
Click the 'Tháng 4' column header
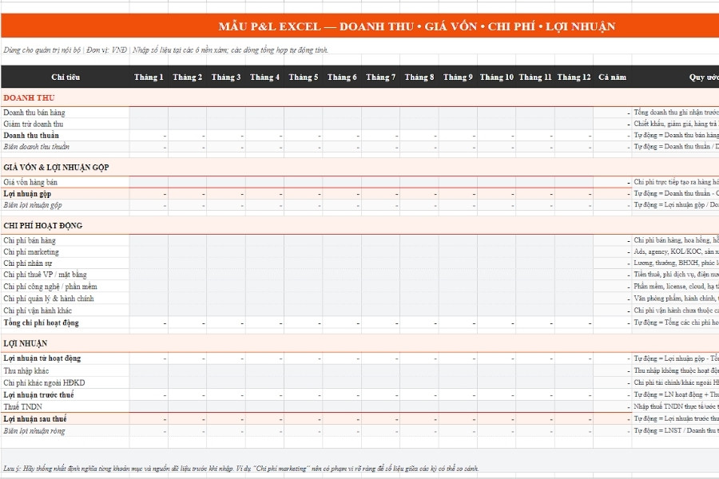pos(264,77)
